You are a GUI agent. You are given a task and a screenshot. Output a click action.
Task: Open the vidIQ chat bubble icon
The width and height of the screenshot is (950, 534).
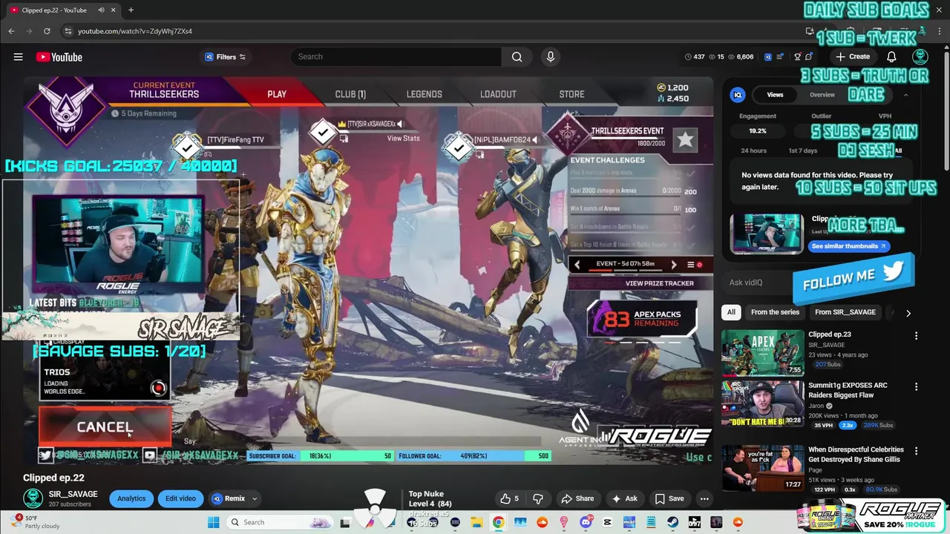tap(809, 57)
